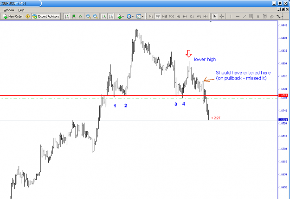Open the chart Templates button
290x199 pixels.
click(x=139, y=16)
